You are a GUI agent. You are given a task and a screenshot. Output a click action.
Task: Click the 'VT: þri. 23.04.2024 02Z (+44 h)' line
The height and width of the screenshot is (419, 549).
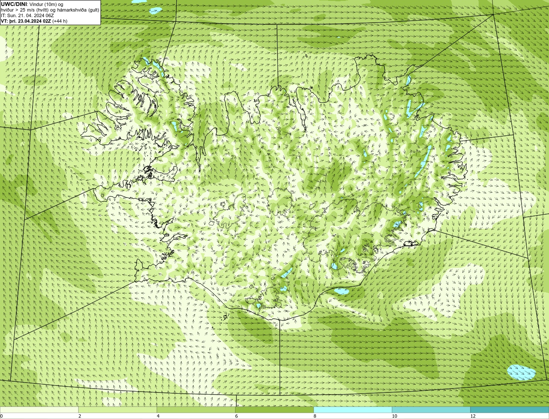click(x=34, y=21)
